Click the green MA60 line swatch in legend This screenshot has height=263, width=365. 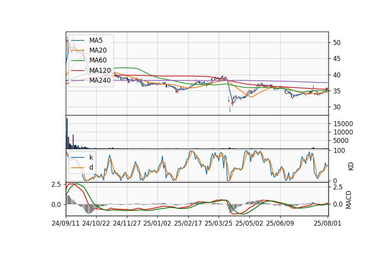pos(78,61)
